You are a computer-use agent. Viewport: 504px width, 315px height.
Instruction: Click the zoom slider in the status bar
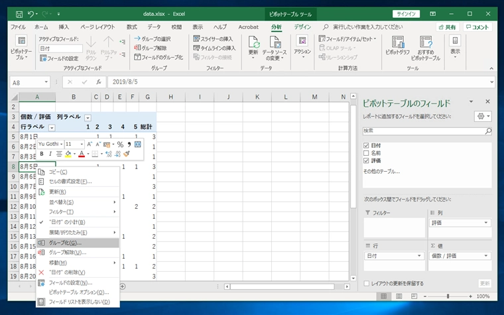tap(448, 296)
